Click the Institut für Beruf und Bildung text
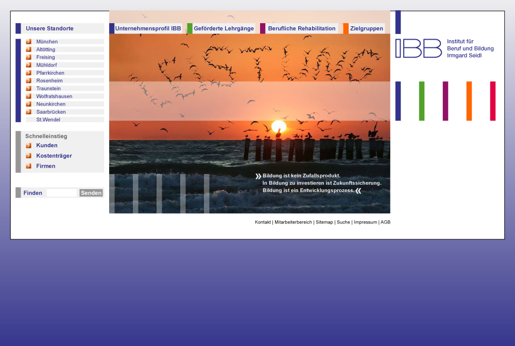The image size is (515, 346). click(470, 48)
